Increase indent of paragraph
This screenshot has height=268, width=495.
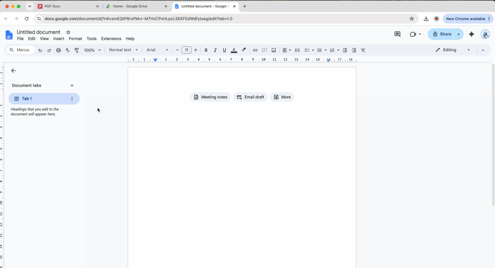pyautogui.click(x=354, y=50)
